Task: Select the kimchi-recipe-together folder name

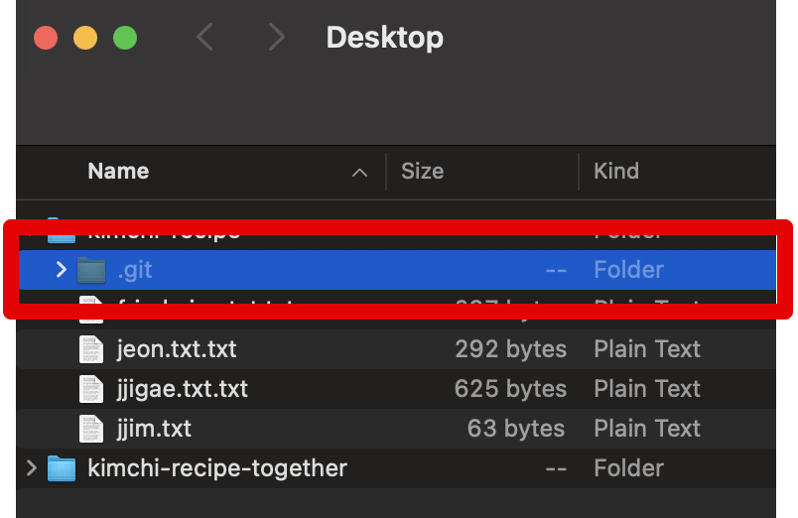Action: point(217,467)
